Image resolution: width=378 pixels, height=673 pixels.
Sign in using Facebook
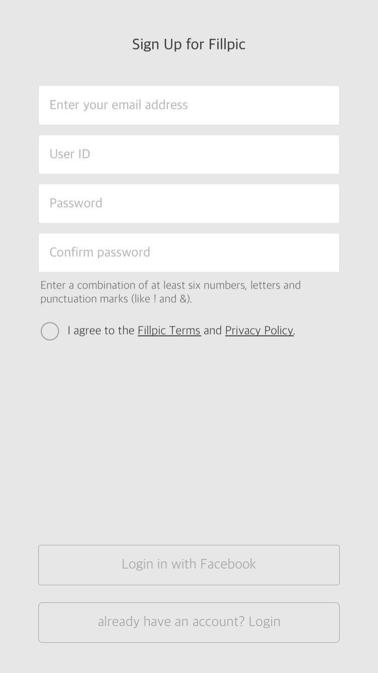188,565
